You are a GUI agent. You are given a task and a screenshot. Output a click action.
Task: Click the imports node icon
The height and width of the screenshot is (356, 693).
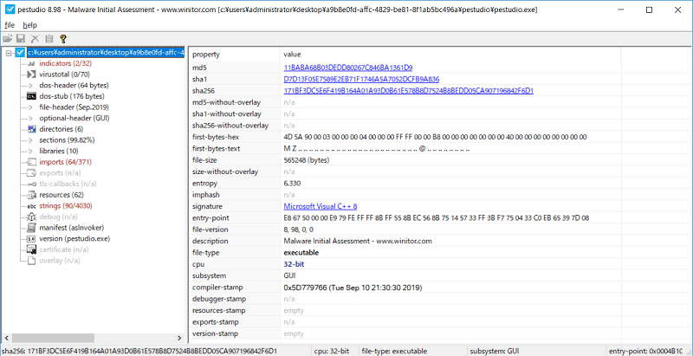coord(31,162)
